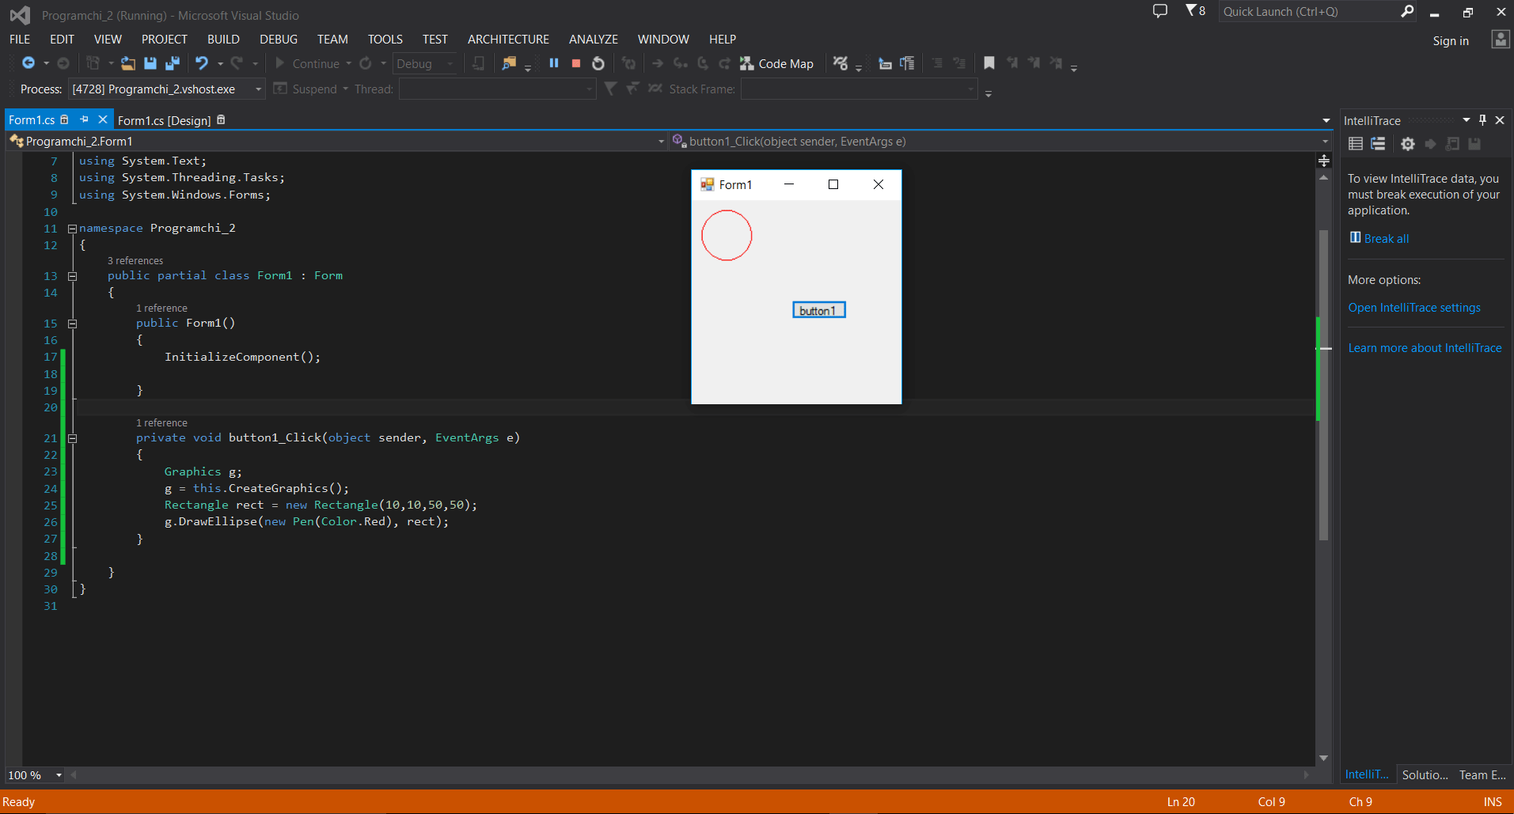Screen dimensions: 1514x814
Task: Pin the IntelliTrace panel
Action: pos(1483,120)
